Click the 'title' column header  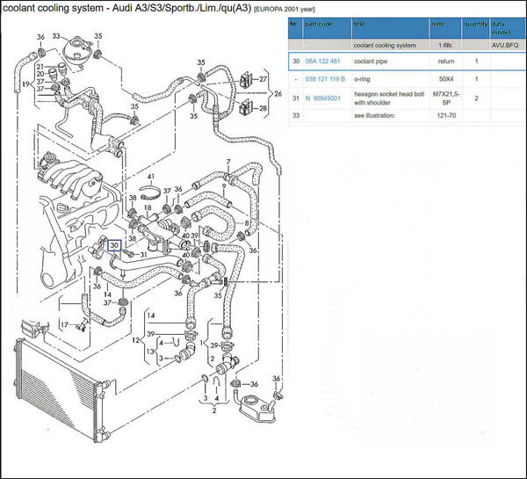click(x=359, y=25)
